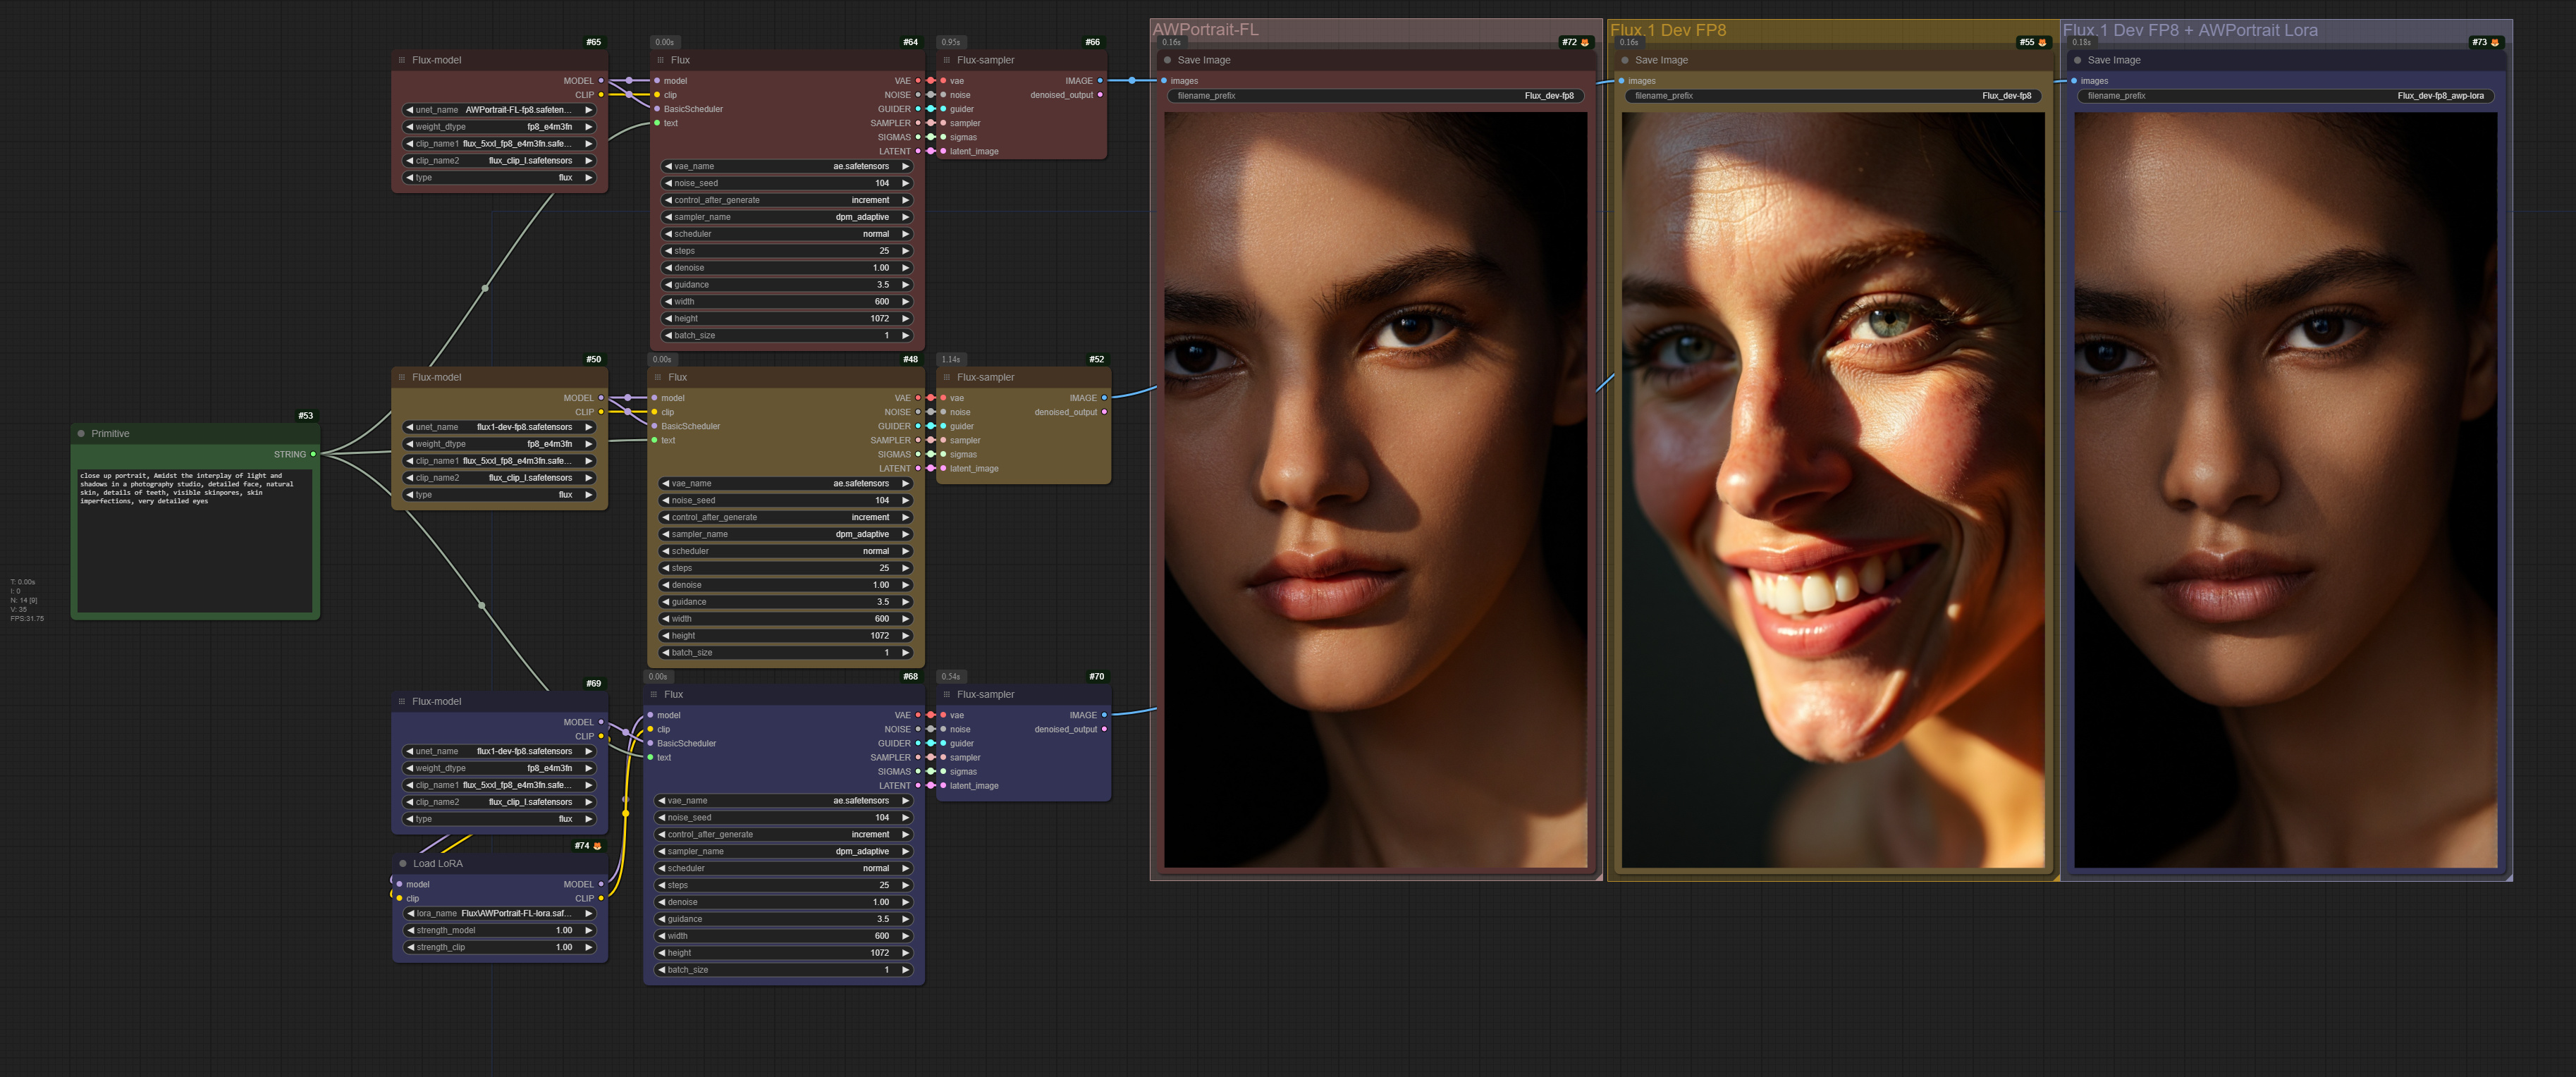Viewport: 2576px width, 1077px height.
Task: Click the right arrow to increment steps on Flux #64
Action: click(x=905, y=251)
